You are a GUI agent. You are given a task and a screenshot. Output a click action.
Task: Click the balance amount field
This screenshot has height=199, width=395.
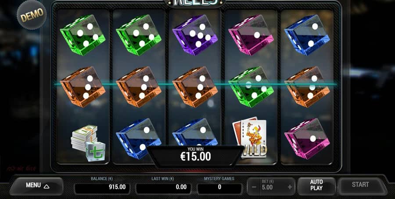(x=102, y=188)
